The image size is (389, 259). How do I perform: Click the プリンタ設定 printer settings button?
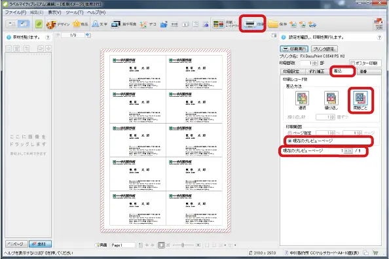324,49
